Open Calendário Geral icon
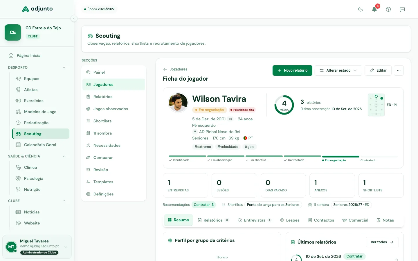The image size is (418, 261). click(x=18, y=145)
